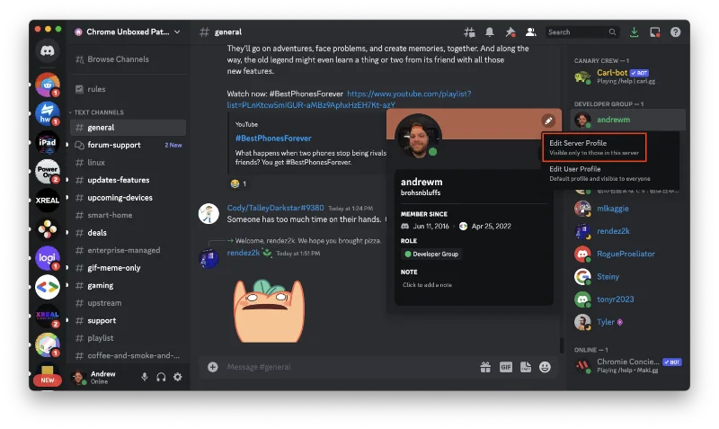This screenshot has width=719, height=429.
Task: Open the colorful angle-brackets server icon
Action: point(48,287)
